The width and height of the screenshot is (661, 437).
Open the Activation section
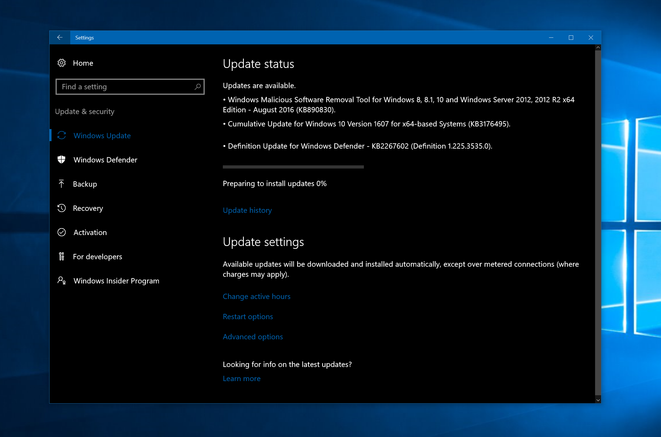point(90,232)
